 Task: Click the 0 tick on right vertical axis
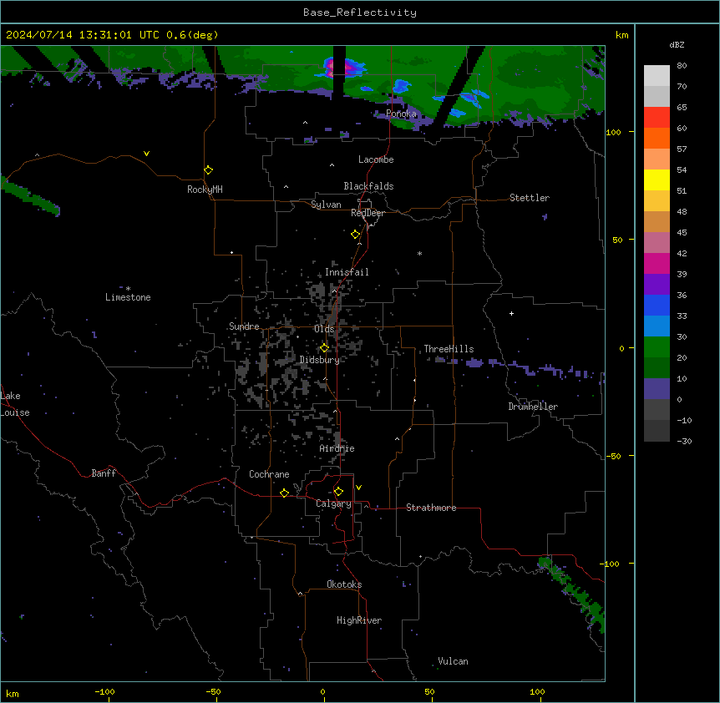621,348
